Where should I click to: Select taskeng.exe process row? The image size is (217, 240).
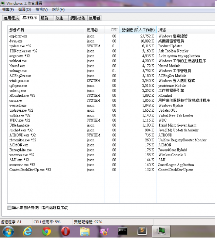(111, 91)
